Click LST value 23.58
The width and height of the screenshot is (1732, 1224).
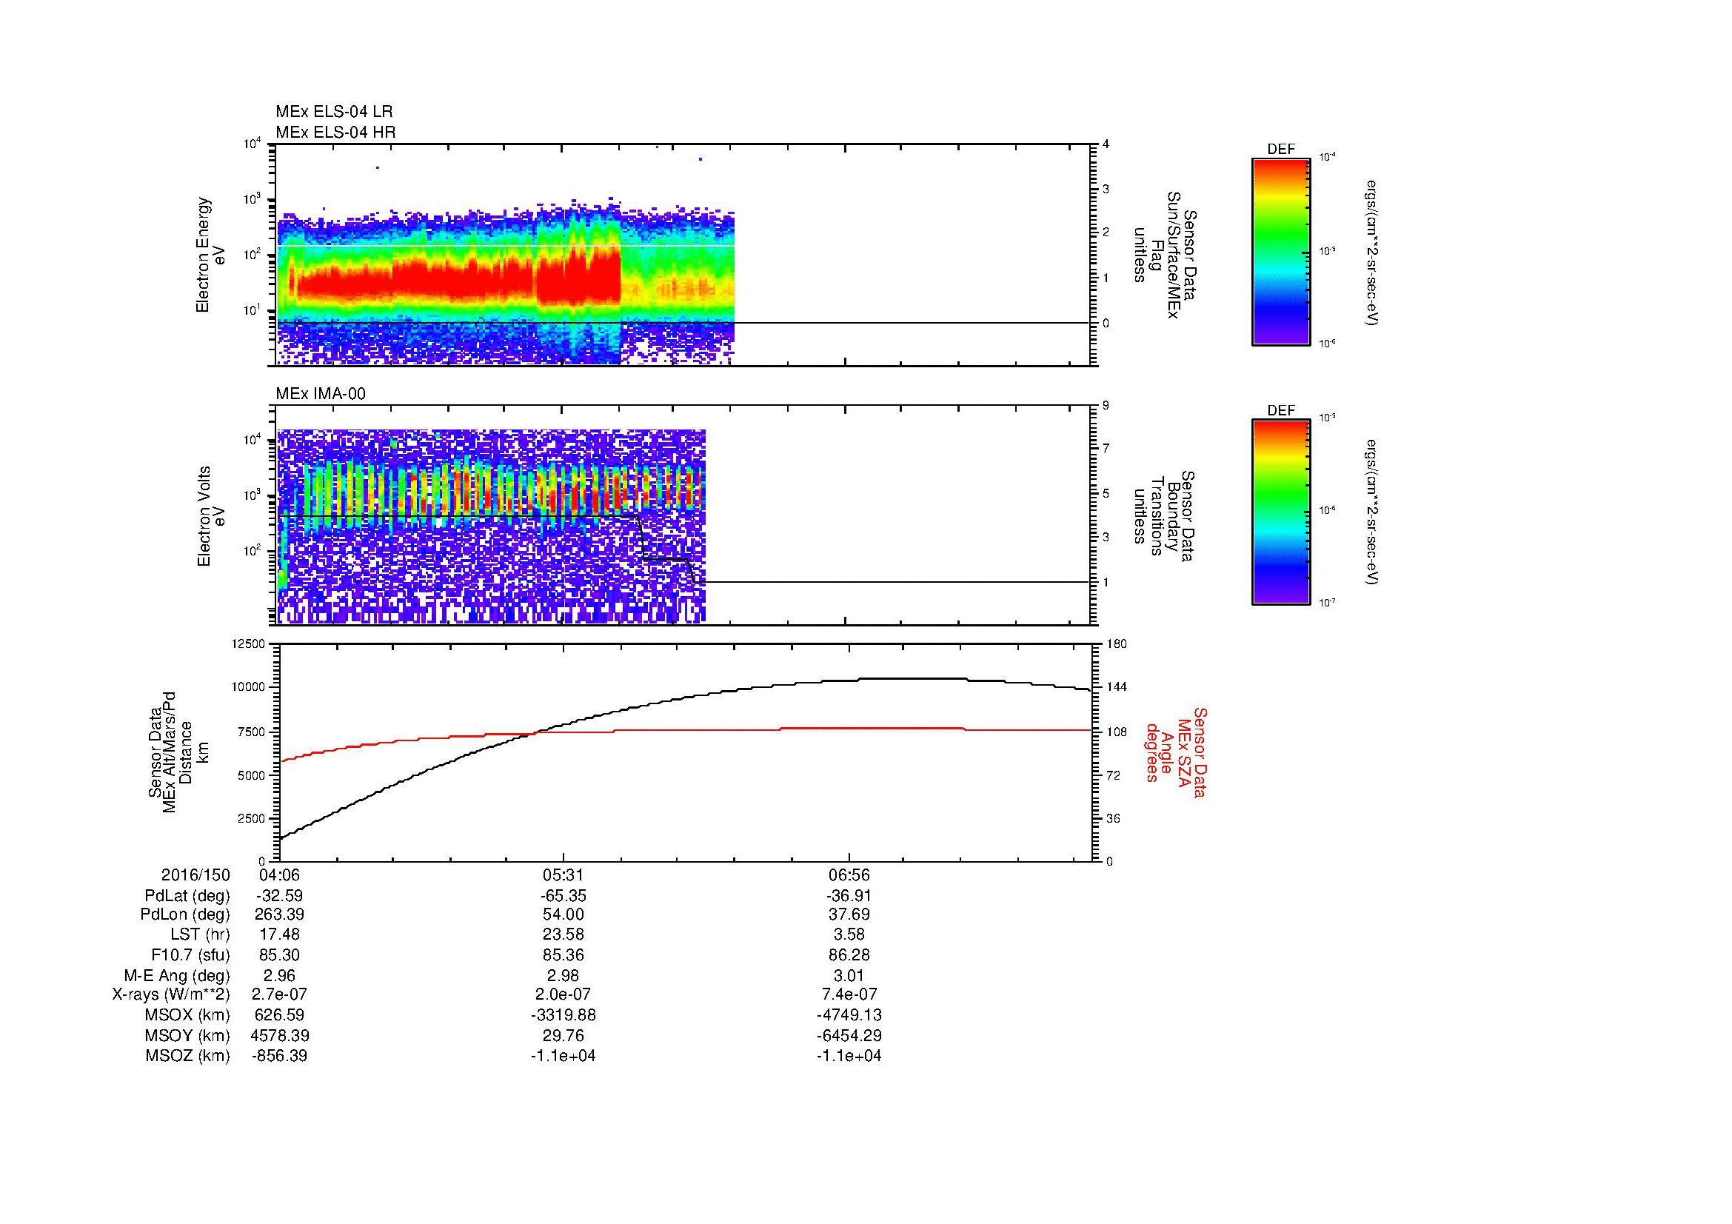(563, 935)
